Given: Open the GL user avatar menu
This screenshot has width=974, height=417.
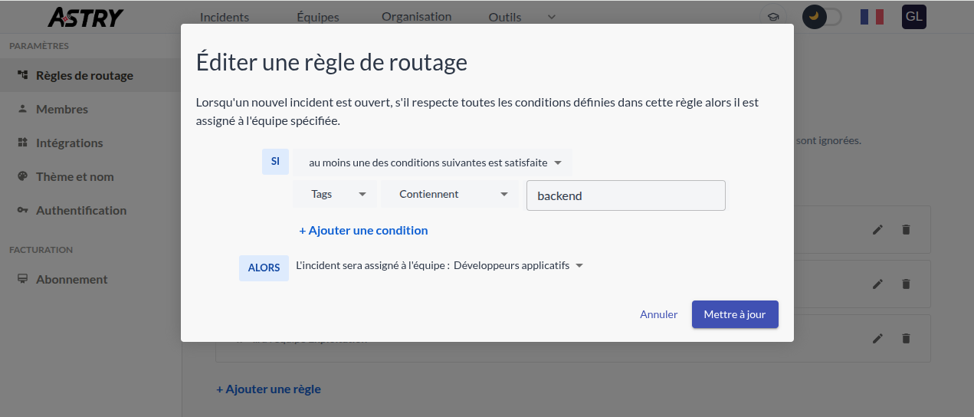Looking at the screenshot, I should click(913, 17).
